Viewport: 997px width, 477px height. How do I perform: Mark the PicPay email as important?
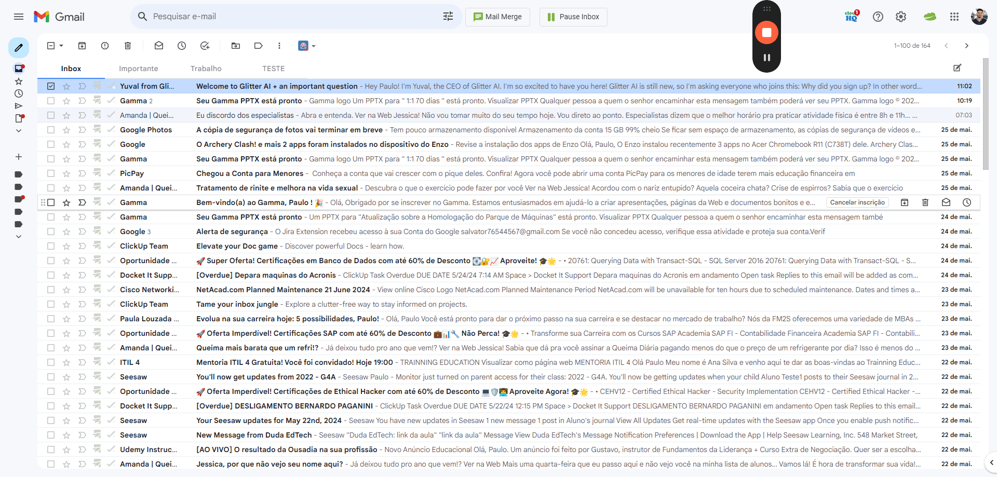point(82,173)
